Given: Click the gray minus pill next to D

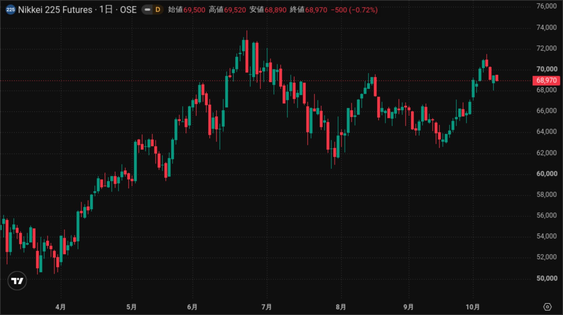Looking at the screenshot, I should (147, 10).
